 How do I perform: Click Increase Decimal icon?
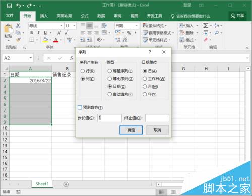point(118,40)
